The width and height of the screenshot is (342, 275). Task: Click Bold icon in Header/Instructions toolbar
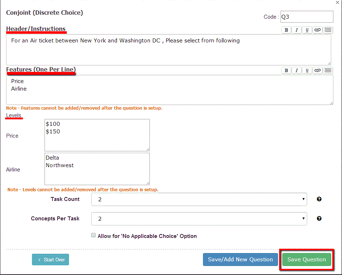[x=286, y=30]
